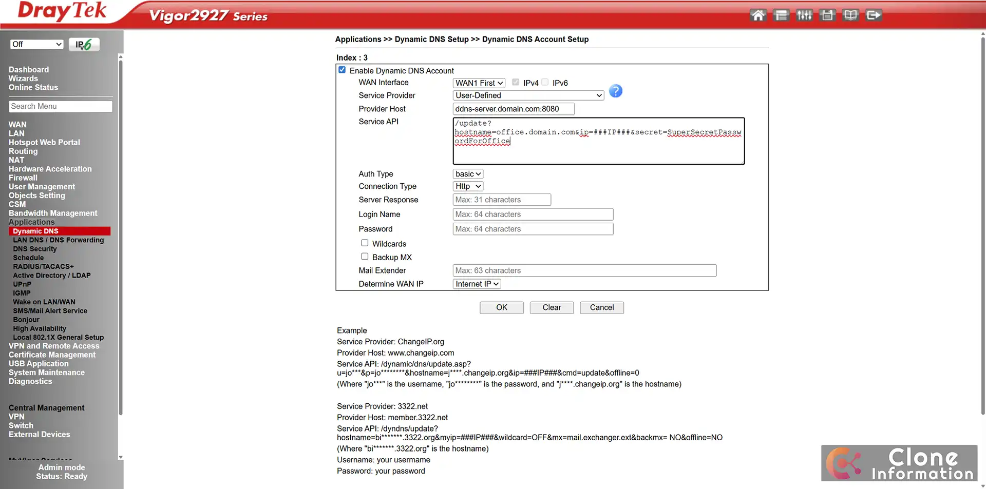Image resolution: width=986 pixels, height=489 pixels.
Task: Open the Service Provider dropdown
Action: pos(528,95)
